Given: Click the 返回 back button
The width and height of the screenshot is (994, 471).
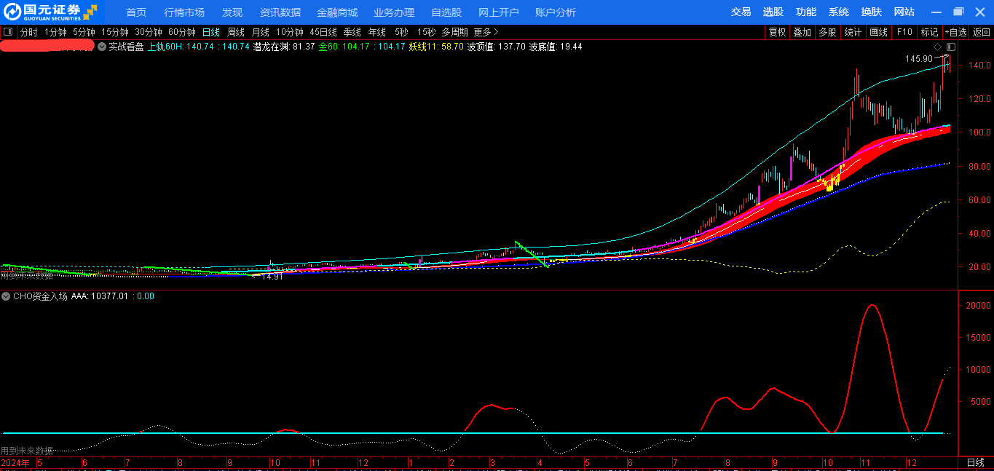Looking at the screenshot, I should pos(982,32).
